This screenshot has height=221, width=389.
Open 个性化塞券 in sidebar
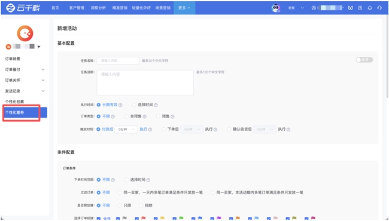coord(25,113)
